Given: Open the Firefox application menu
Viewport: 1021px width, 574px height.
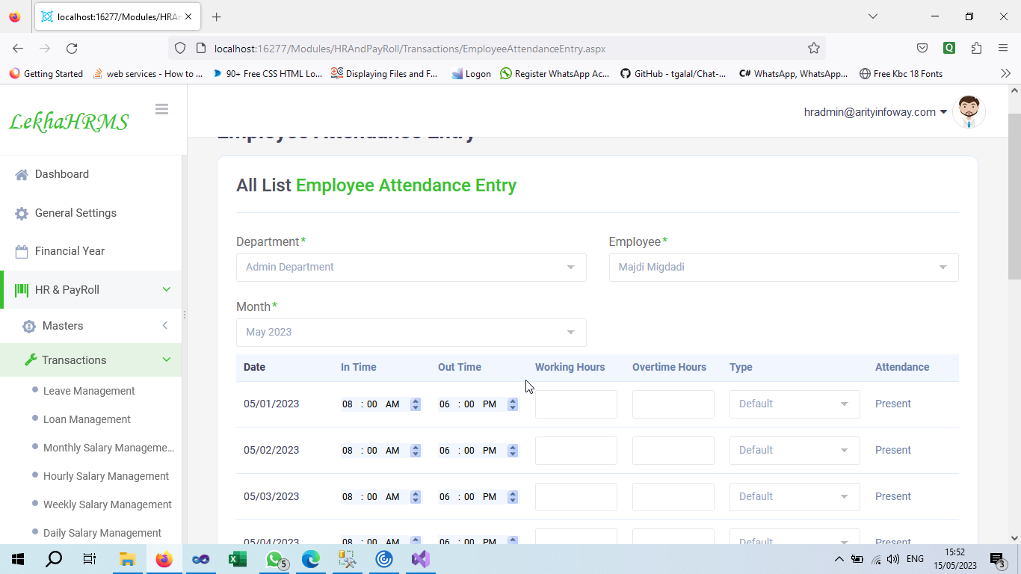Looking at the screenshot, I should pos(1003,49).
